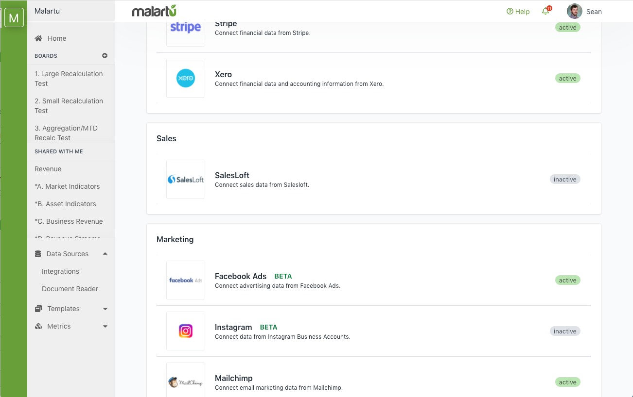
Task: Open Document Reader page
Action: click(x=70, y=289)
